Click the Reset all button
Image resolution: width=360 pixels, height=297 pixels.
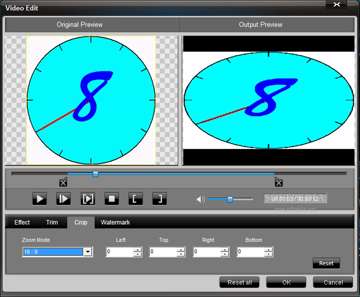click(x=240, y=282)
